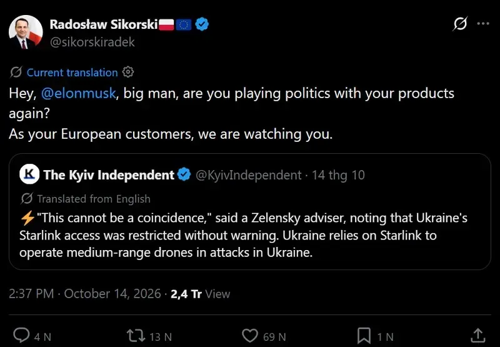Share the post via upload icon

coord(477,336)
